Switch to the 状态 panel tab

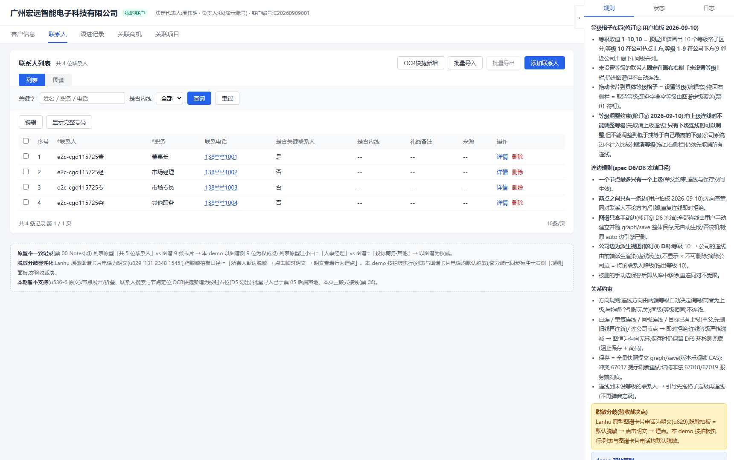pos(659,8)
